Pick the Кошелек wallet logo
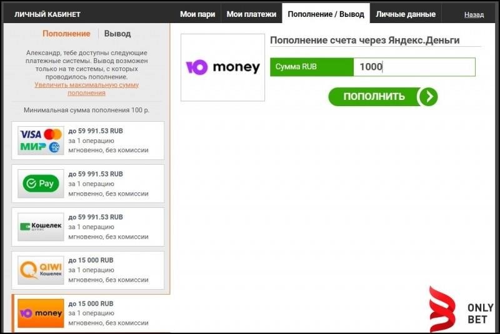500x334 pixels. pyautogui.click(x=41, y=227)
